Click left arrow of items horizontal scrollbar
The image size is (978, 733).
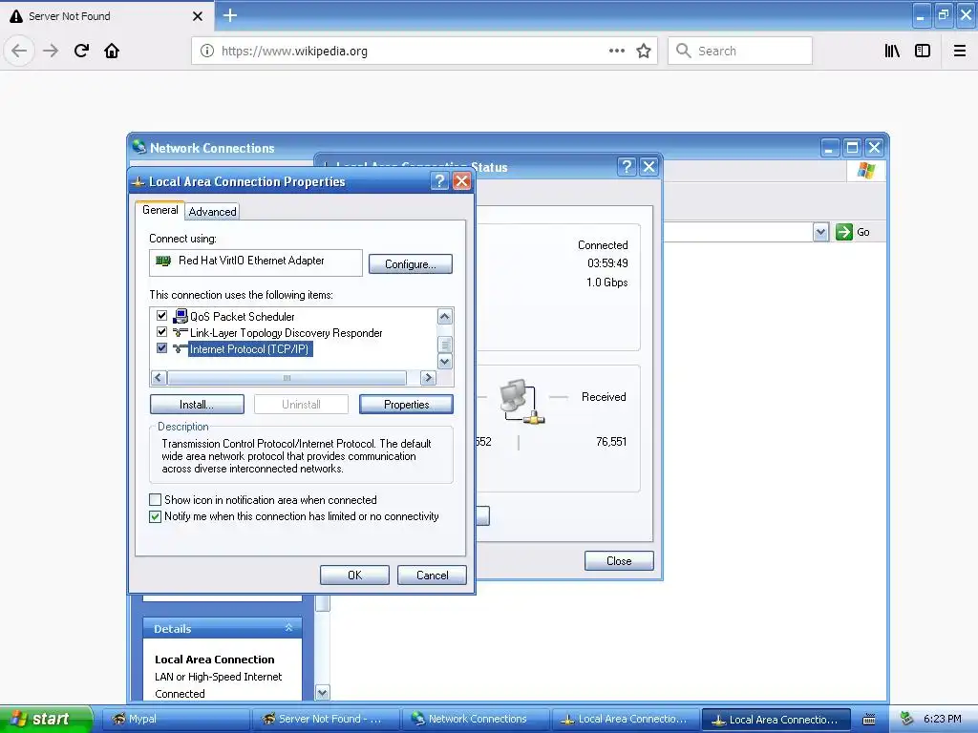click(x=159, y=377)
